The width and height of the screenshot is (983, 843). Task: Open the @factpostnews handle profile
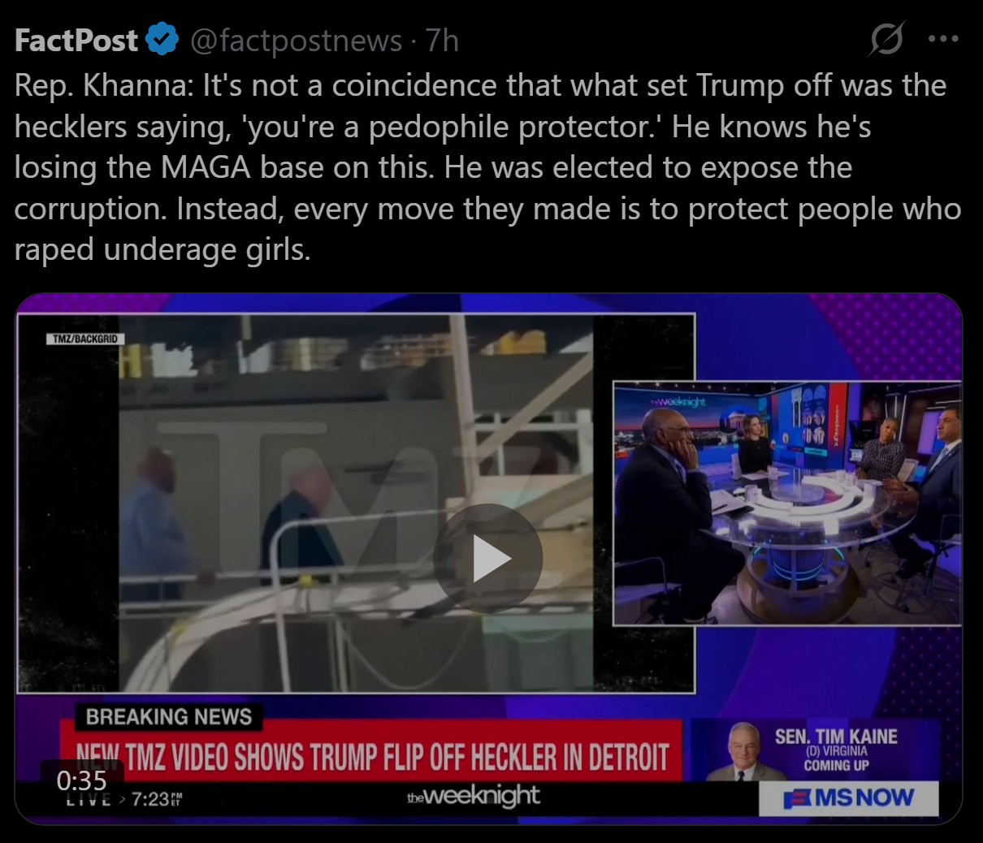coord(296,41)
